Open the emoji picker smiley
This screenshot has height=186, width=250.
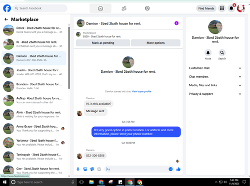(x=170, y=169)
